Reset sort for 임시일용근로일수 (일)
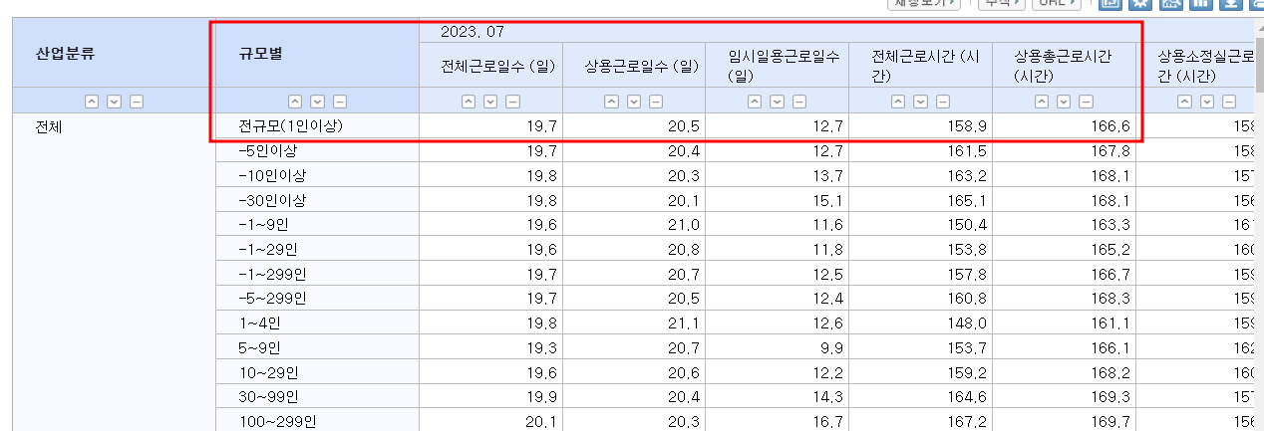 [800, 101]
